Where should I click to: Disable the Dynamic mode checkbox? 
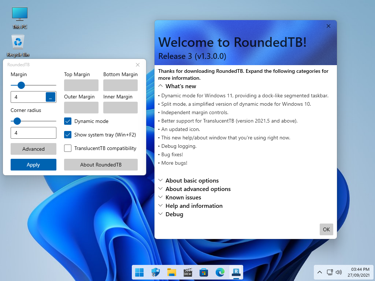click(68, 121)
